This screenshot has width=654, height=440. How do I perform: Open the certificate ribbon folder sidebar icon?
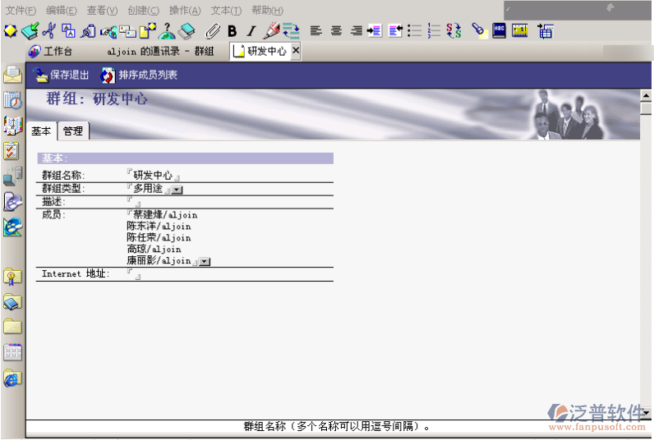[12, 277]
